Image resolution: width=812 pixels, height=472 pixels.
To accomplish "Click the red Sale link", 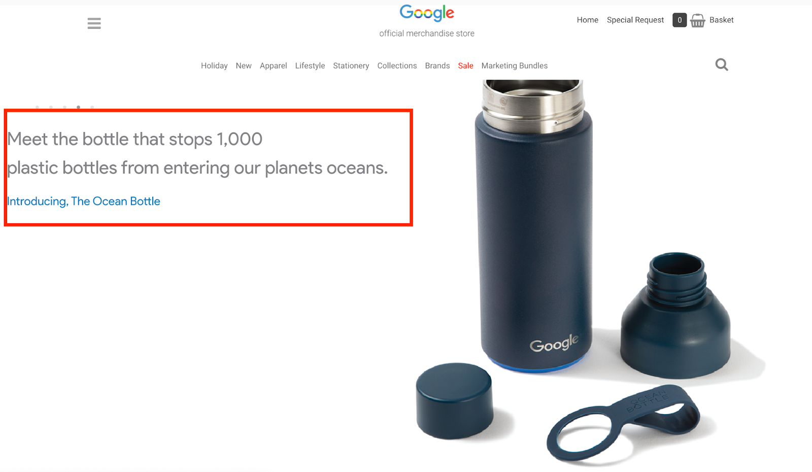I will 465,65.
